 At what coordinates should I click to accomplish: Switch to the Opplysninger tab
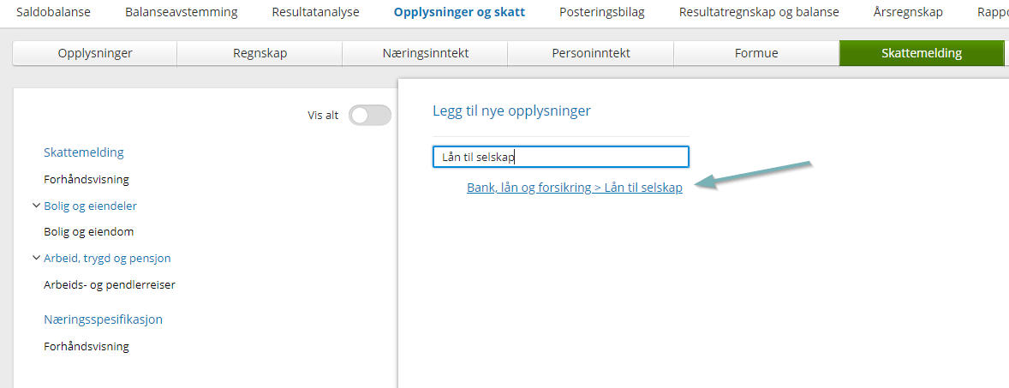click(x=94, y=53)
